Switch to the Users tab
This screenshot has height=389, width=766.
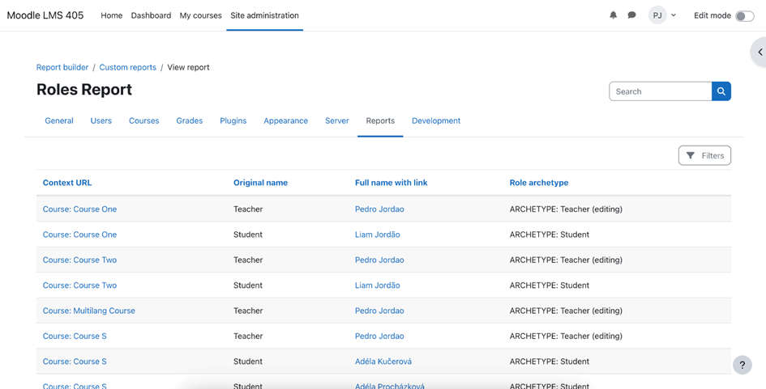pyautogui.click(x=101, y=121)
